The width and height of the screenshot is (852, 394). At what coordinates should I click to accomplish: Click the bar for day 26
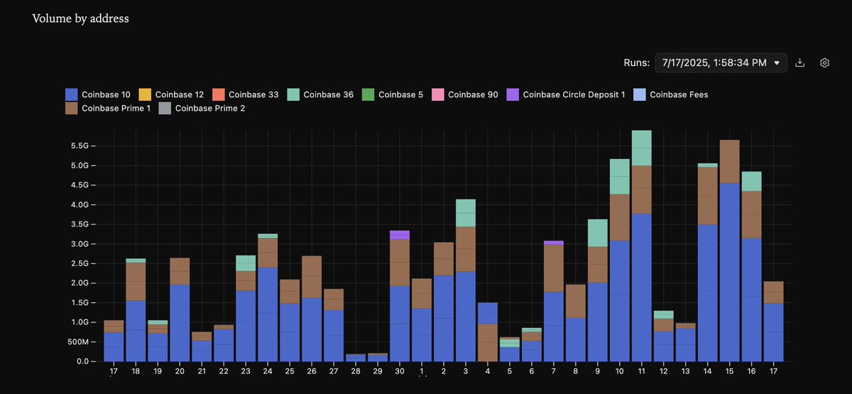[312, 309]
